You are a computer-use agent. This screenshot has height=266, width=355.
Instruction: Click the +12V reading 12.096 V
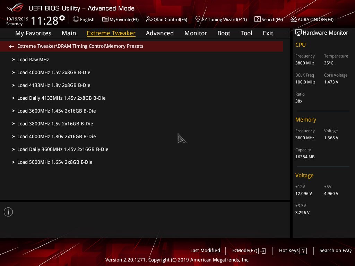tap(304, 194)
